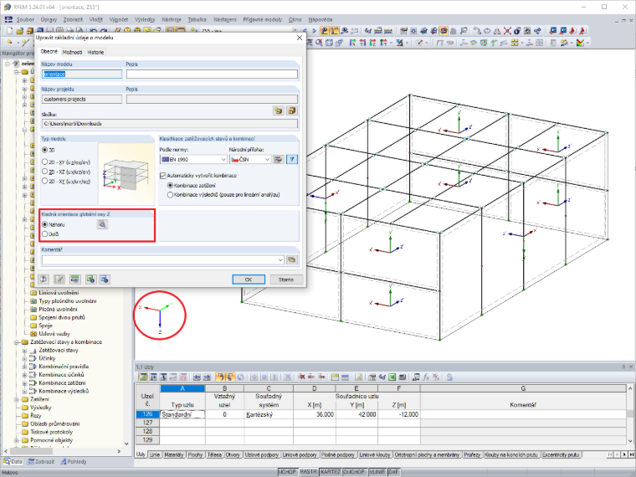Expand the Zatížení folder in navigator
Viewport: 636px width, 477px height.
pos(17,399)
